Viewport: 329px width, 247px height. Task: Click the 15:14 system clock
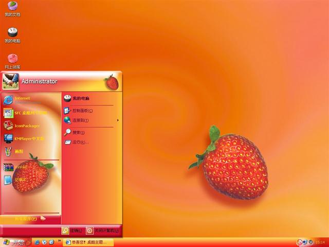[x=320, y=242]
